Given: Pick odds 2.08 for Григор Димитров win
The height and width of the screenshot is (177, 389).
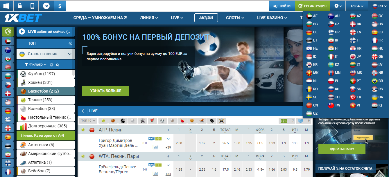Looking at the screenshot, I should (179, 143).
